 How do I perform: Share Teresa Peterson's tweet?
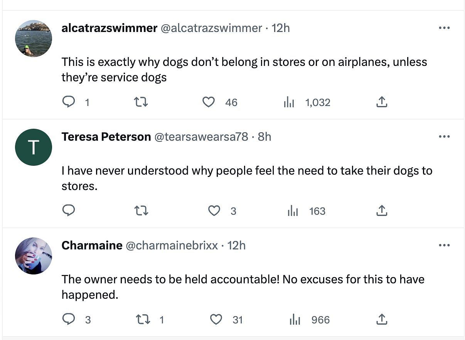pos(381,211)
